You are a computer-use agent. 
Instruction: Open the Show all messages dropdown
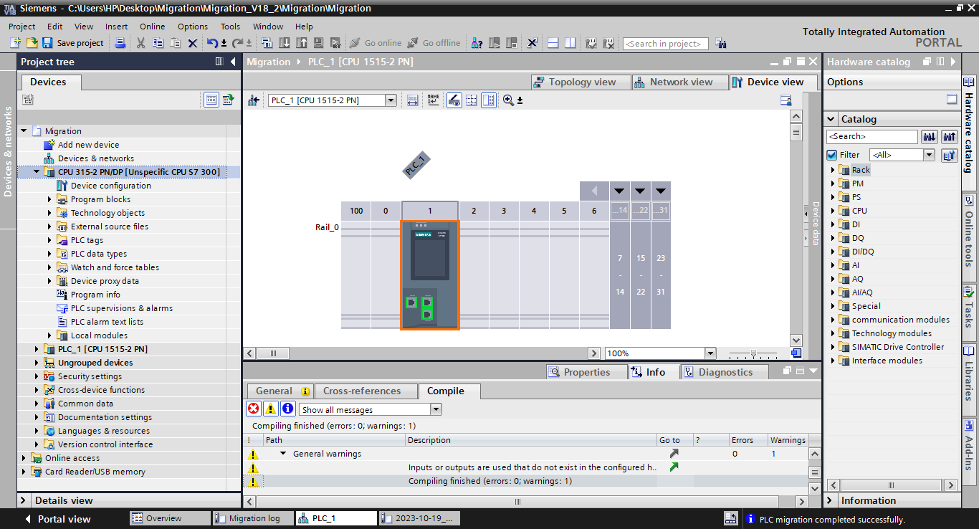point(435,409)
